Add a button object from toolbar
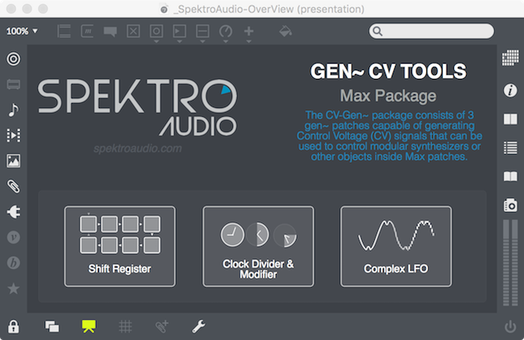524x340 pixels. pyautogui.click(x=156, y=31)
